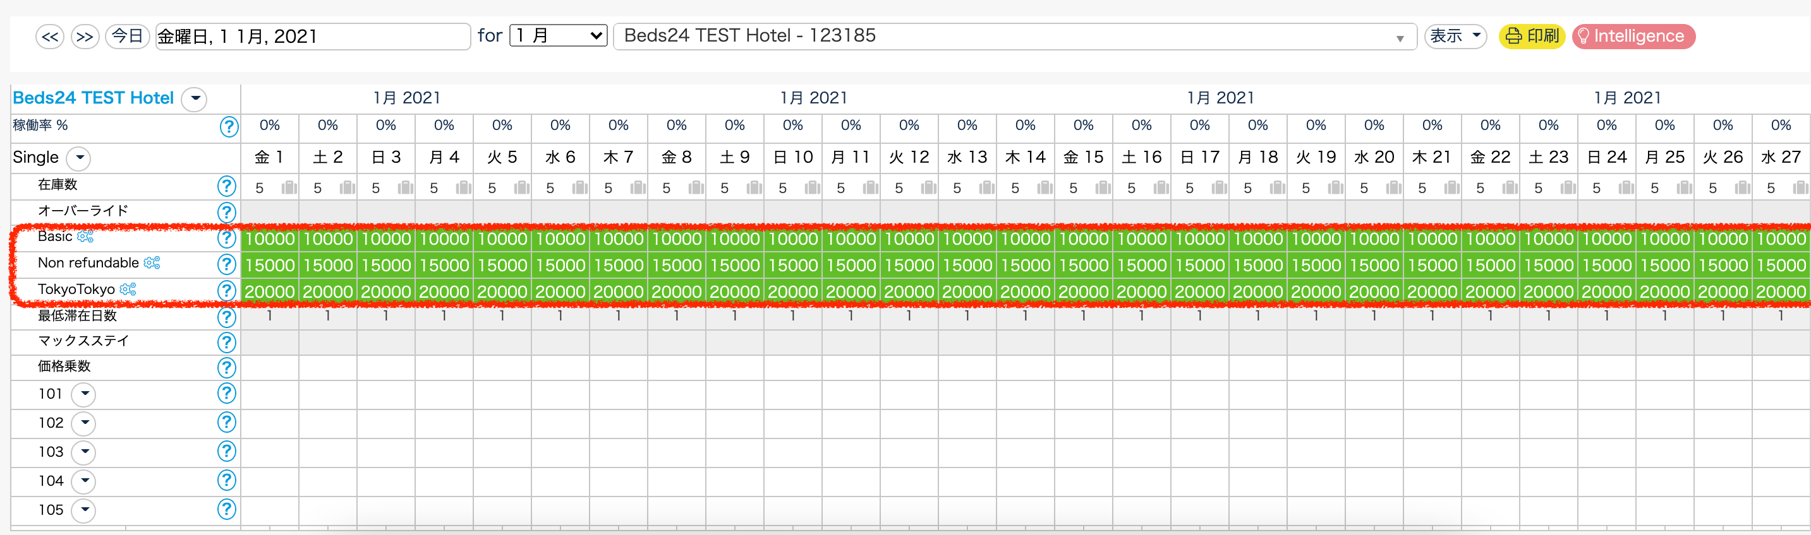Image resolution: width=1811 pixels, height=535 pixels.
Task: Click help icon on オーバーライド row
Action: pos(226,211)
